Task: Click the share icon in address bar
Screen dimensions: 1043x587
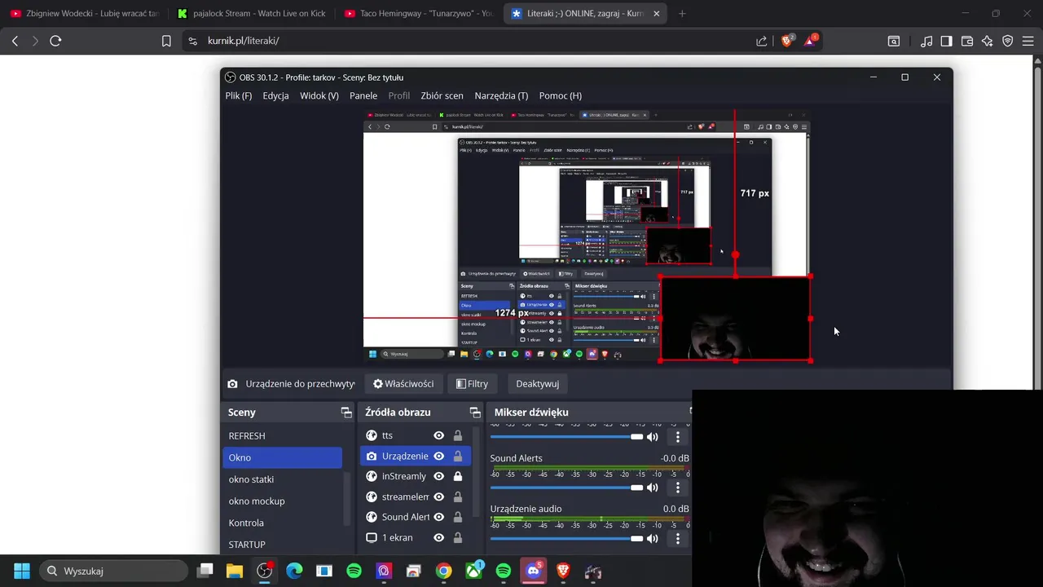Action: click(x=761, y=41)
